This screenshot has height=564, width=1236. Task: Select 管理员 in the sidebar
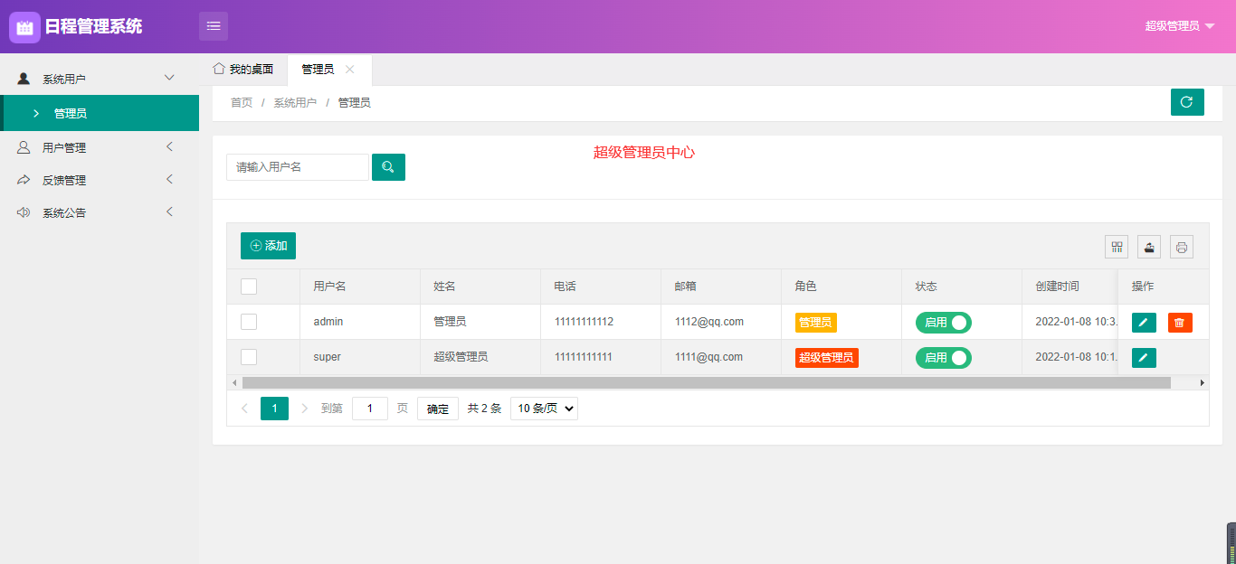coord(100,113)
